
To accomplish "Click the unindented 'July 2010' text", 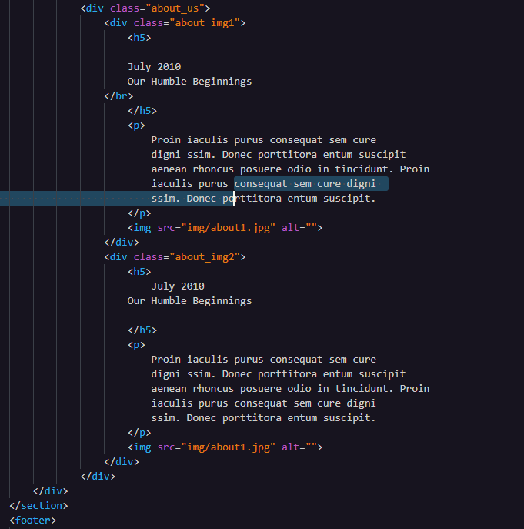I will tap(154, 67).
